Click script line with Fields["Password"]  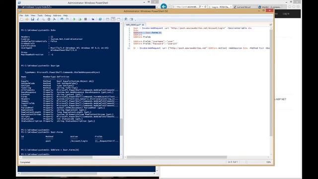(x=156, y=44)
